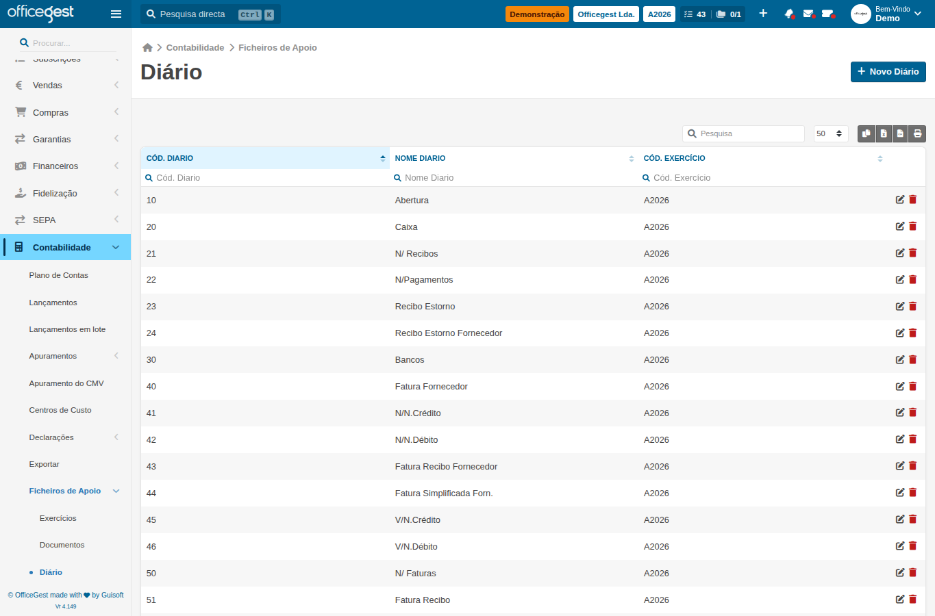Click the Novo Diário button
Screen dimensions: 935x616
(x=888, y=71)
